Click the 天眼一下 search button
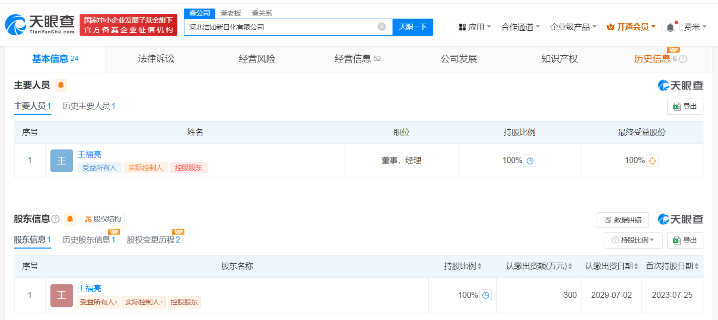 click(413, 27)
